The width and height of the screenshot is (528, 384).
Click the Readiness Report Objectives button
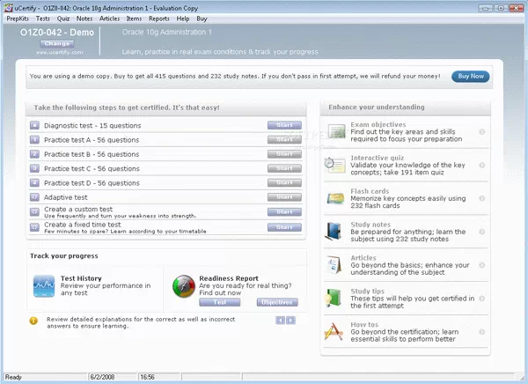[277, 302]
